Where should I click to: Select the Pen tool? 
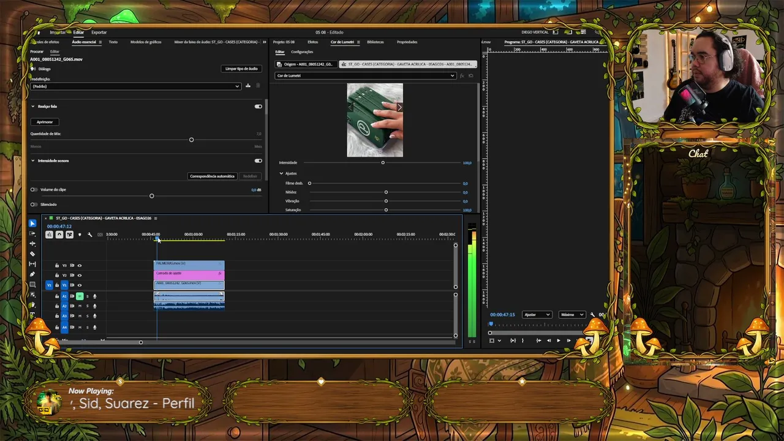pos(32,274)
